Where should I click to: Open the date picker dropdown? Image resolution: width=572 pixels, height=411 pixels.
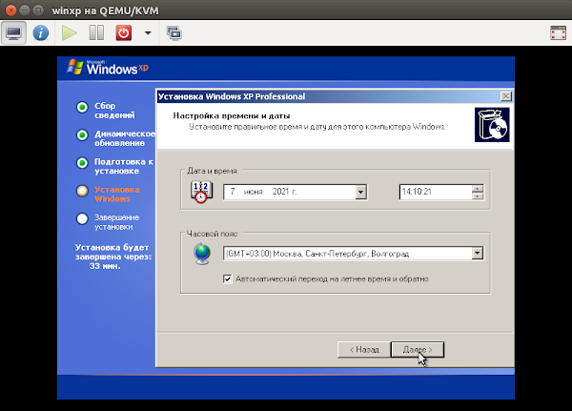pyautogui.click(x=360, y=192)
